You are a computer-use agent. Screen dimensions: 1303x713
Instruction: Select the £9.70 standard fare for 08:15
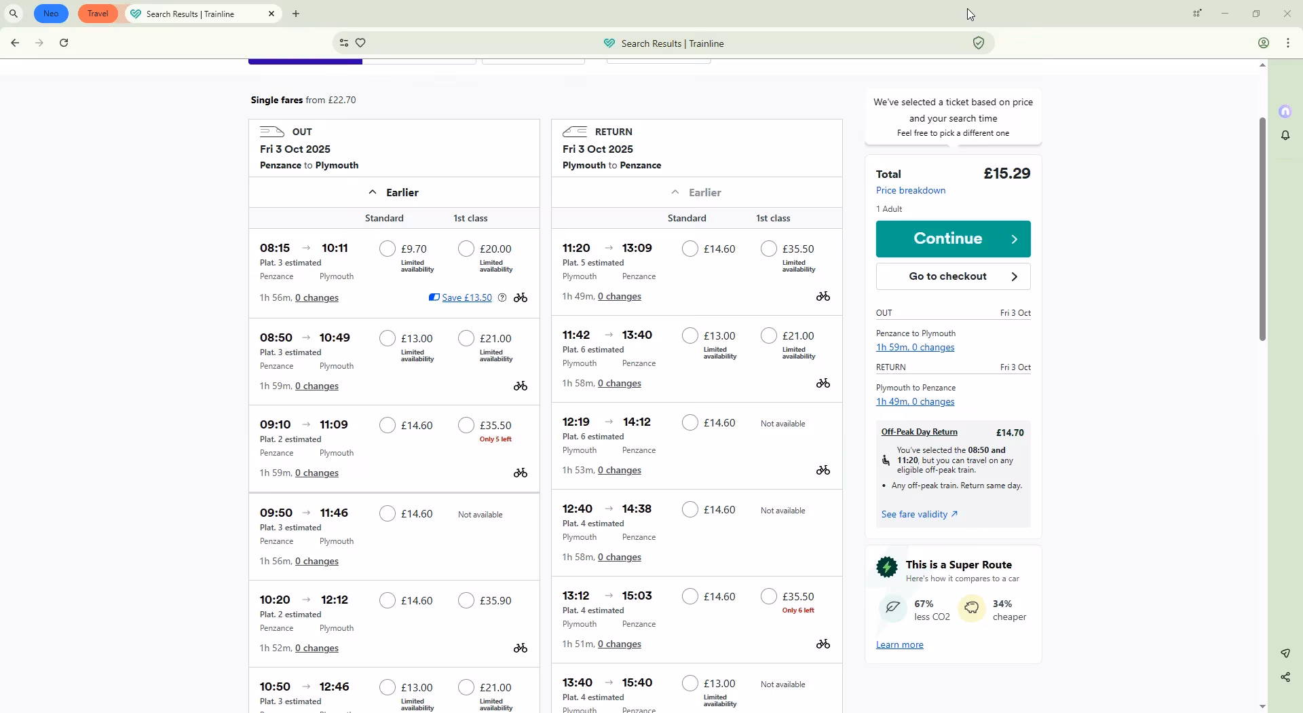pos(387,249)
